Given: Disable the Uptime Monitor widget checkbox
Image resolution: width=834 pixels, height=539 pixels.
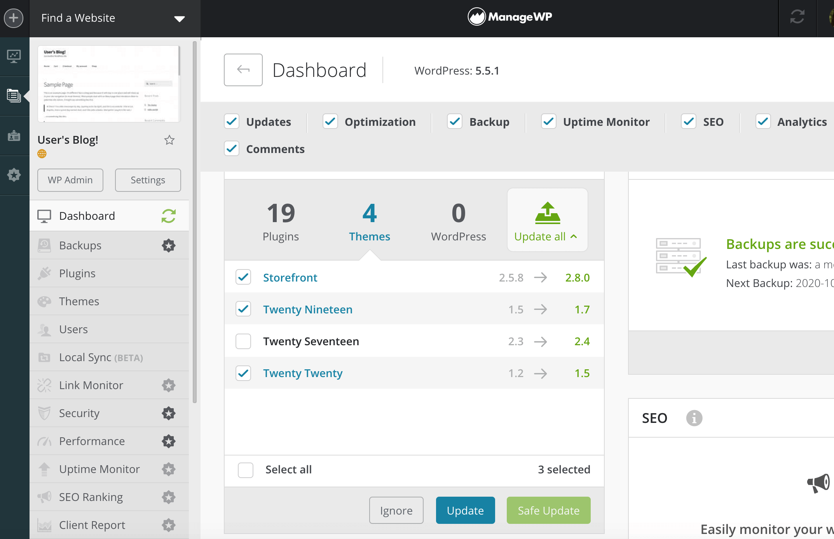Looking at the screenshot, I should click(549, 122).
